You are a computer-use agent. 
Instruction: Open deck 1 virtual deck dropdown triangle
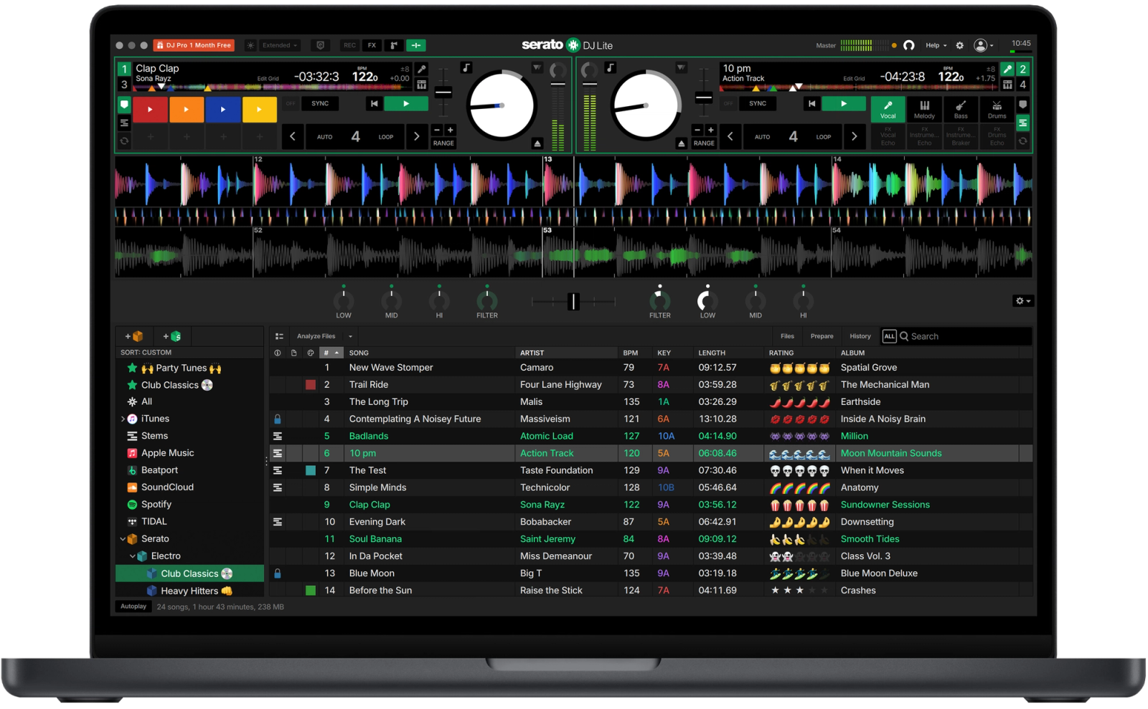(x=537, y=67)
